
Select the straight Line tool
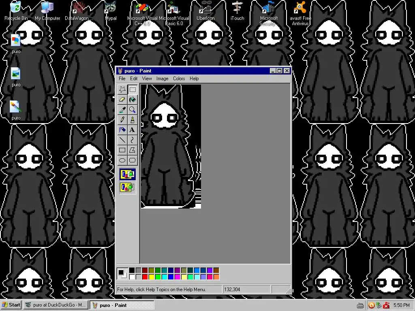[122, 140]
